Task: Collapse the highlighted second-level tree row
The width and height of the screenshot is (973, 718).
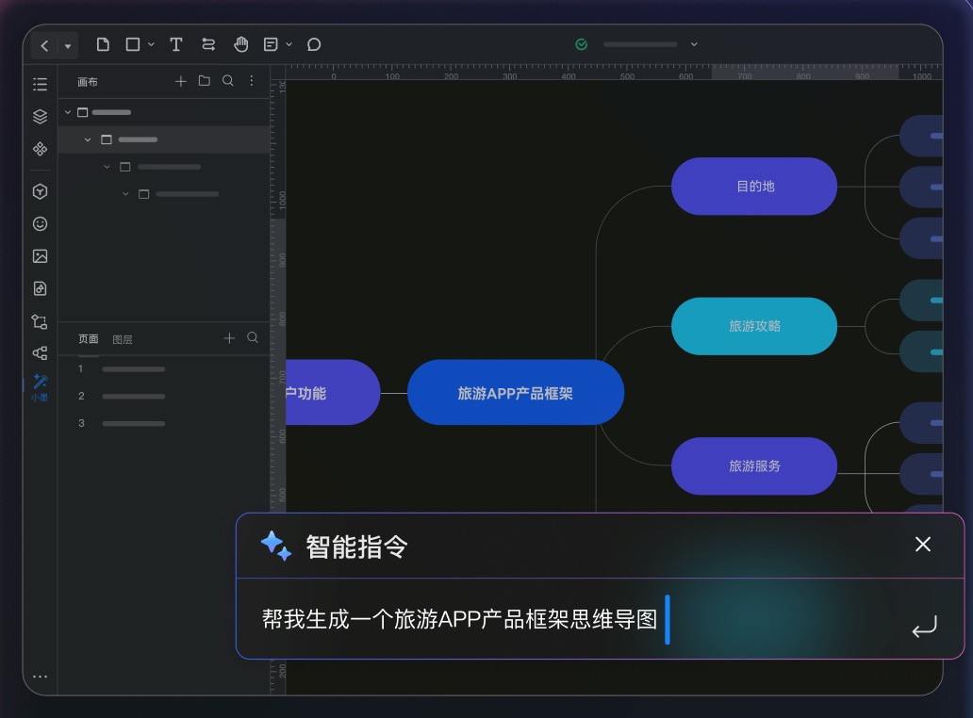Action: coord(88,139)
